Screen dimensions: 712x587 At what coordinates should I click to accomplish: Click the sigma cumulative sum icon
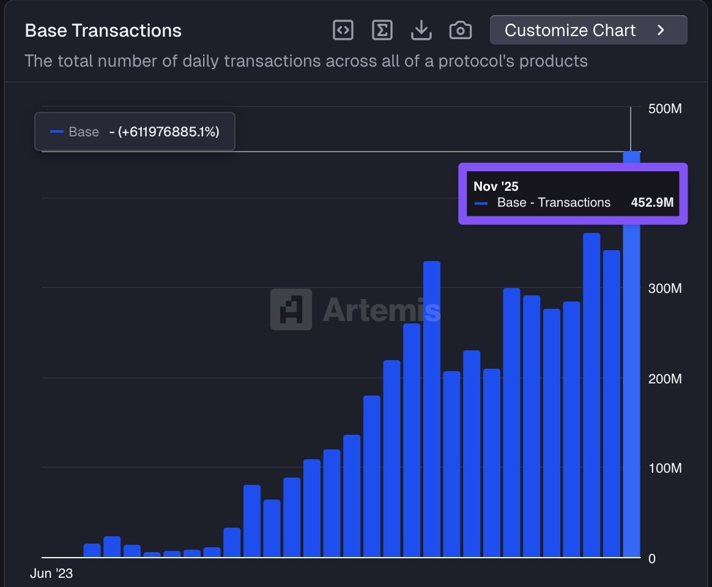click(382, 30)
